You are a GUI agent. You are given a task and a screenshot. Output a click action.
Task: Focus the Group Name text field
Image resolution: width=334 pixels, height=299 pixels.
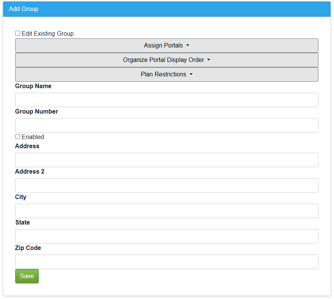tap(166, 100)
